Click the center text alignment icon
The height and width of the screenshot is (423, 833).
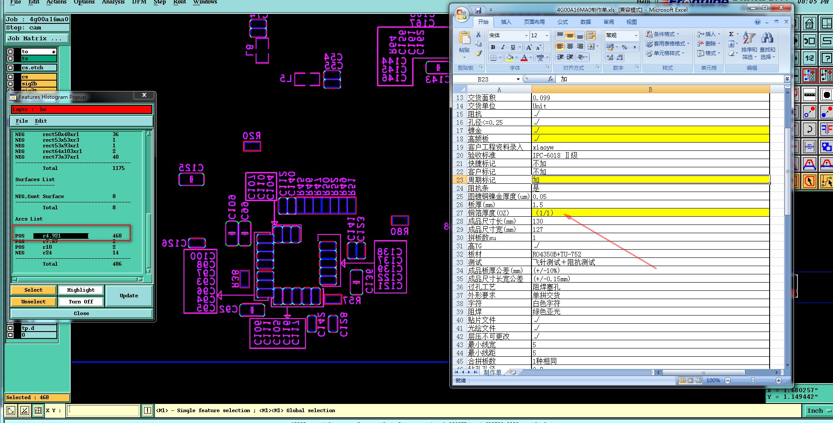[x=570, y=47]
